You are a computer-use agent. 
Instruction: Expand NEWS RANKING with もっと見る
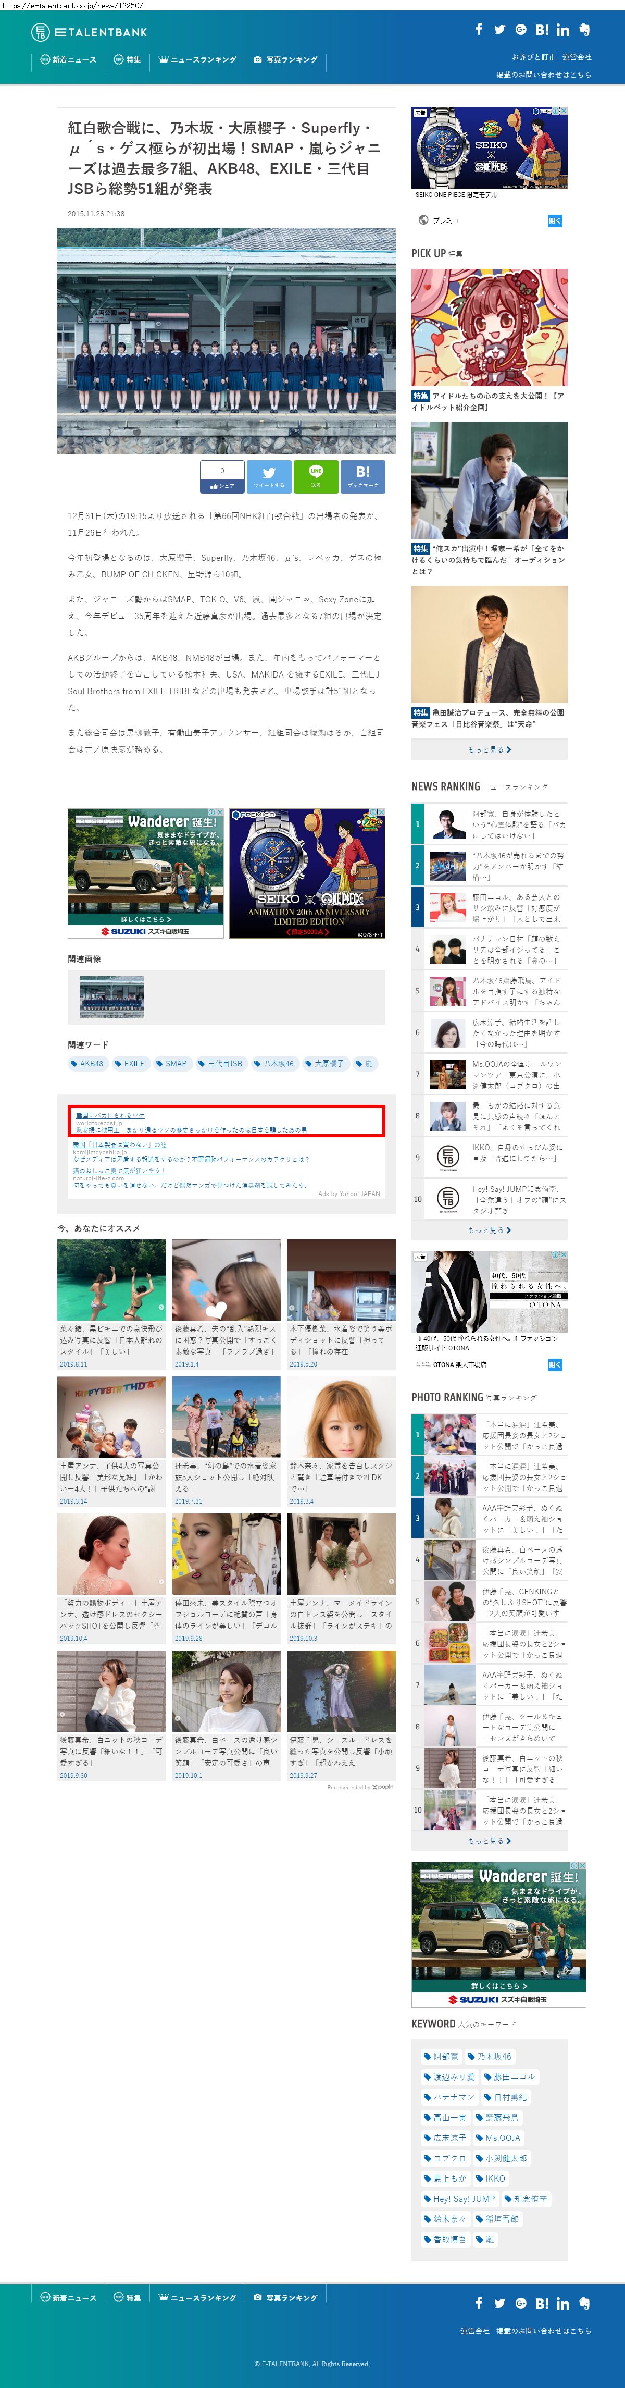tap(489, 1229)
